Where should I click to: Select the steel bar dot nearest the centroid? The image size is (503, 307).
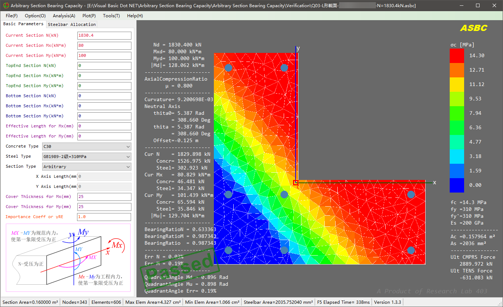(284, 194)
